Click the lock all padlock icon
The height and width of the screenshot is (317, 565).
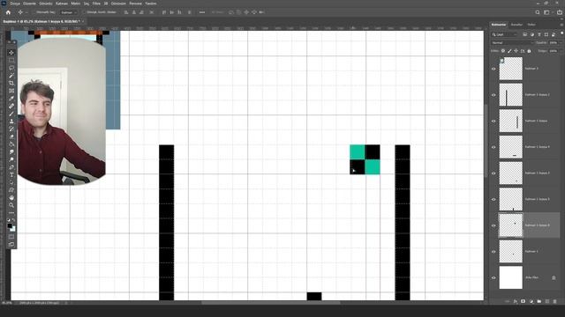tap(529, 51)
